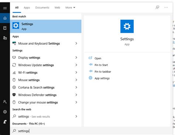
Task: Click Open in the preview pane
Action: 98,58
